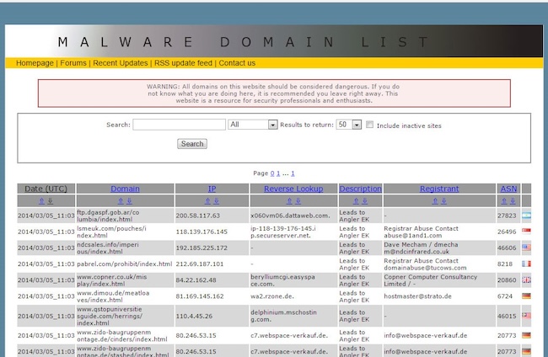The width and height of the screenshot is (548, 357).
Task: Sort Registrant ascending with up arrow
Action: tap(435, 201)
